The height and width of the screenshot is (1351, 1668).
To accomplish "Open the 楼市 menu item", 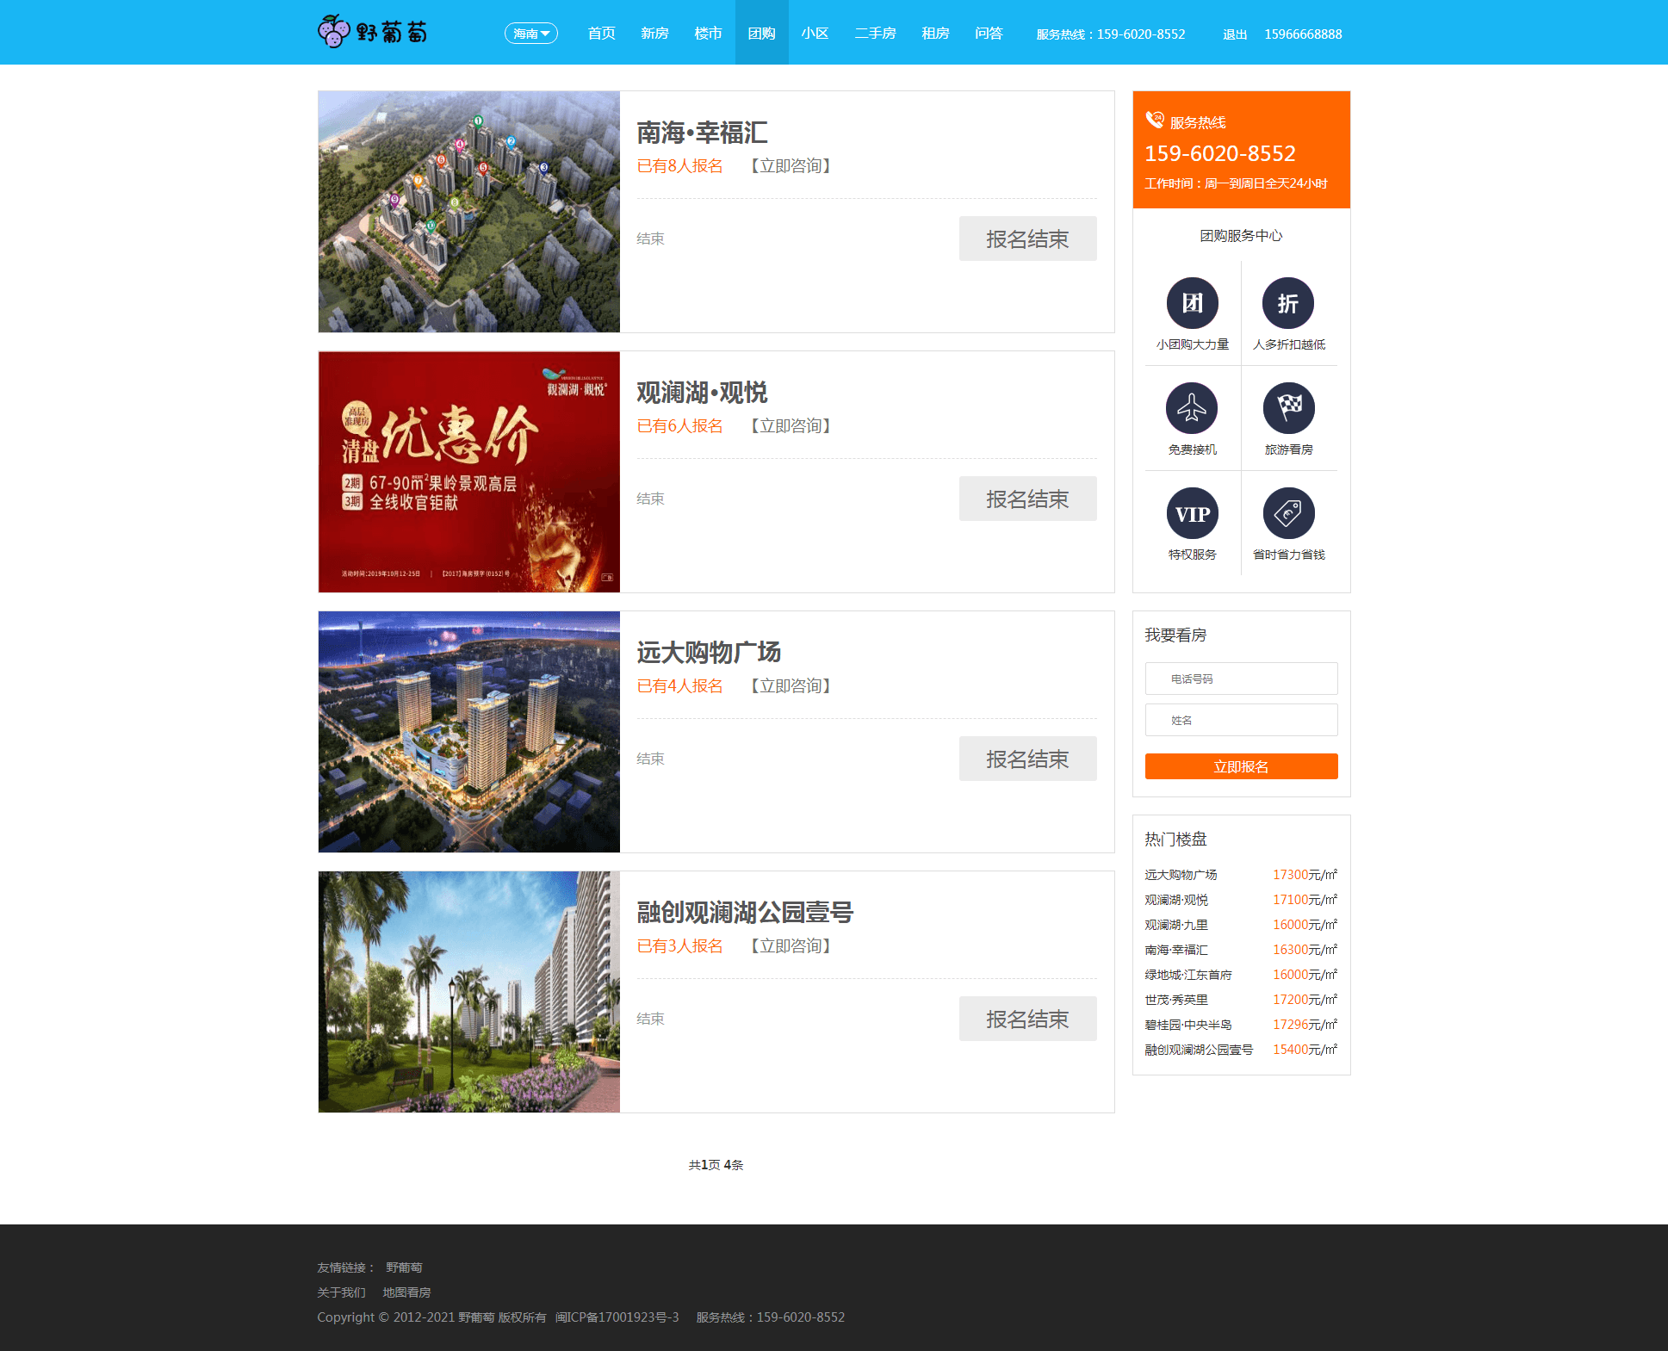I will click(x=708, y=34).
